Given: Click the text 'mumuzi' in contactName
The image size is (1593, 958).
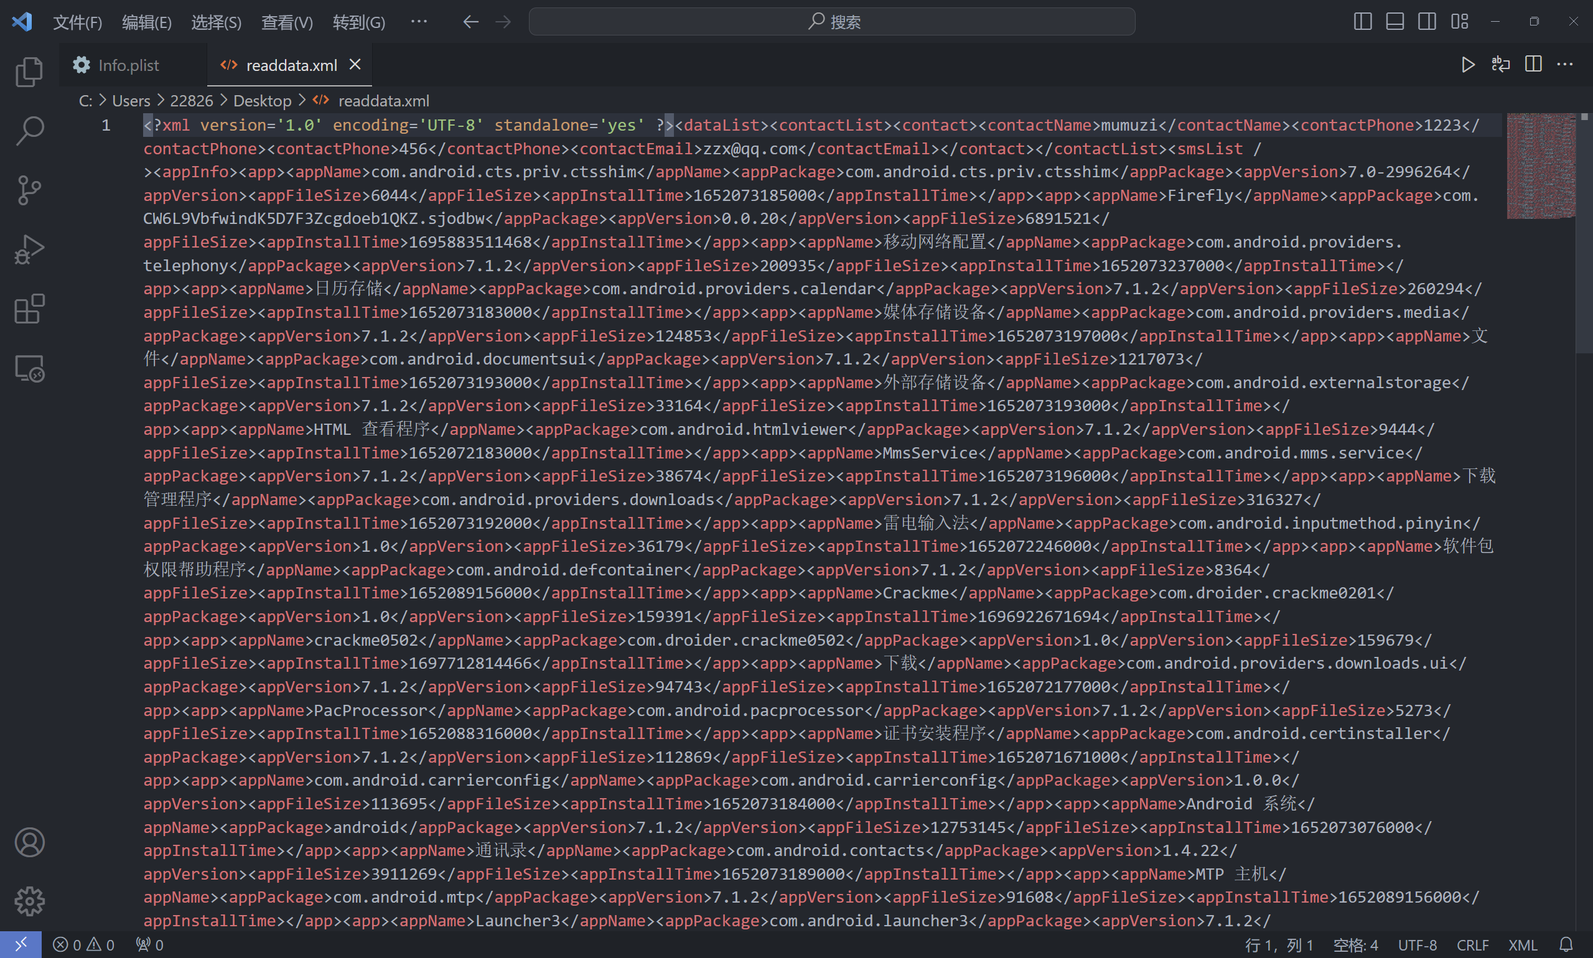Looking at the screenshot, I should click(1129, 125).
